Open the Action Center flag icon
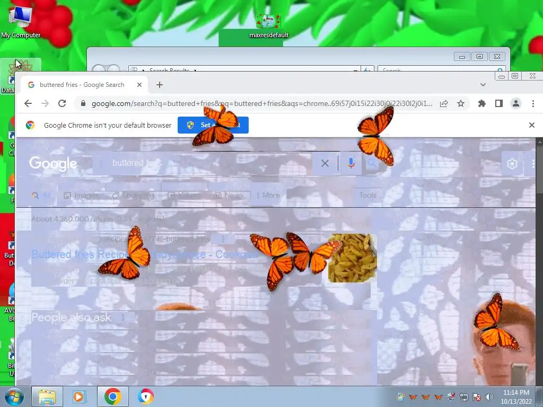This screenshot has width=543, height=407. (477, 397)
